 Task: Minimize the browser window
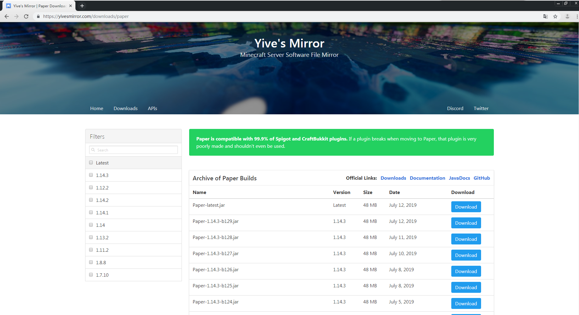[x=558, y=3]
